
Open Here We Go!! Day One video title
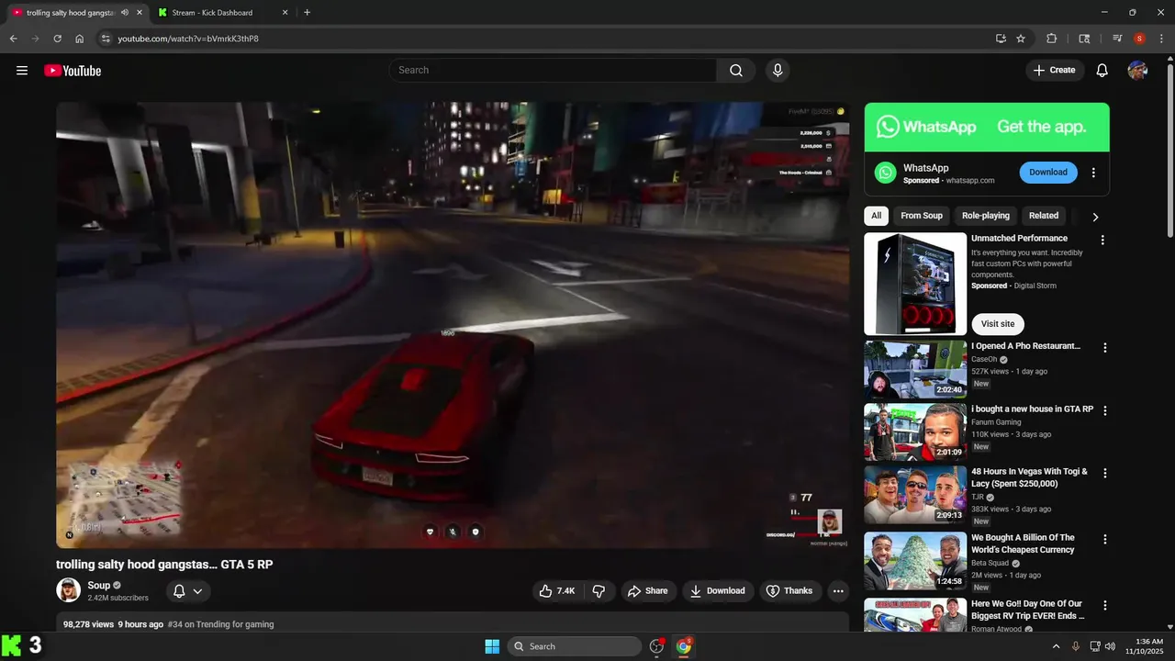coord(1027,610)
